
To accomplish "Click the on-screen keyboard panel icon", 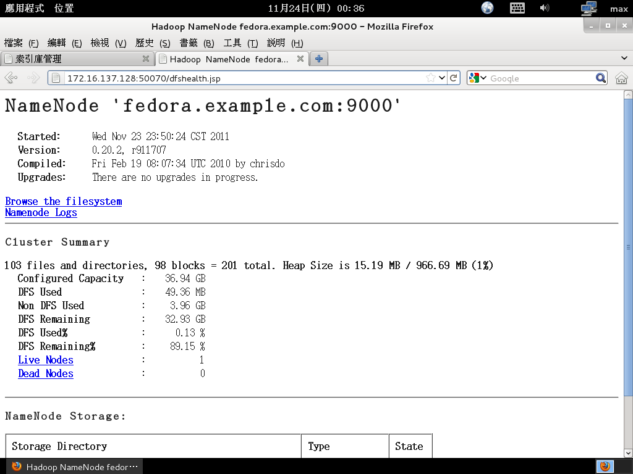I will click(517, 8).
